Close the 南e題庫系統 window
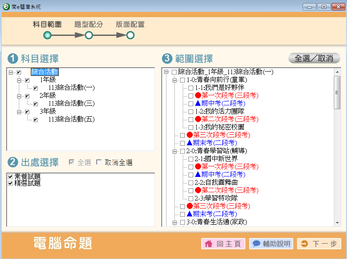The image size is (347, 259). pos(338,7)
